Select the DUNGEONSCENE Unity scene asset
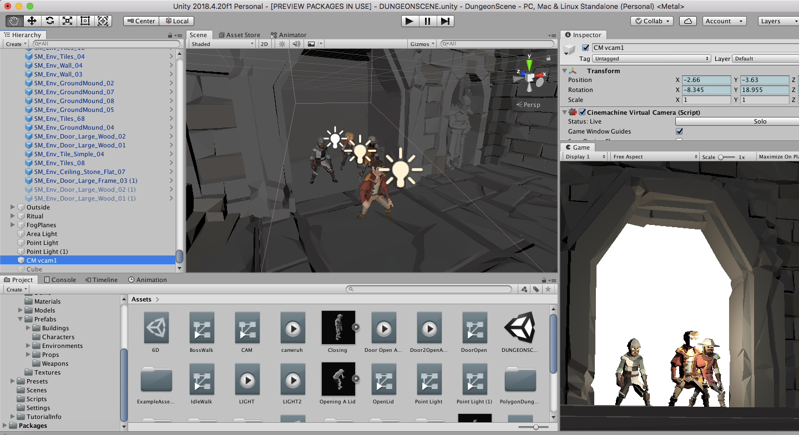Viewport: 799px width, 435px height. [x=520, y=332]
